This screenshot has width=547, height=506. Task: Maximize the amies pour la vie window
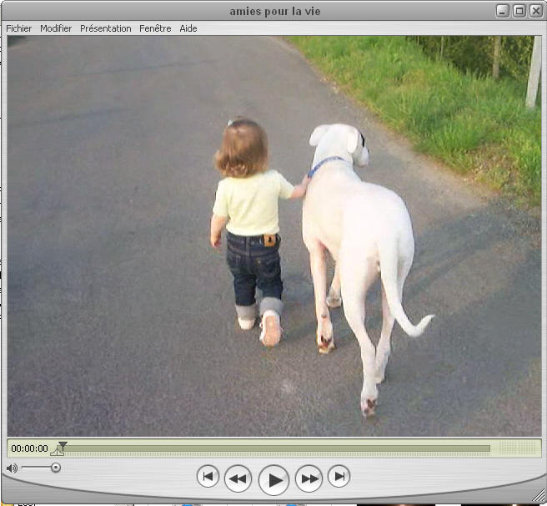pyautogui.click(x=519, y=11)
